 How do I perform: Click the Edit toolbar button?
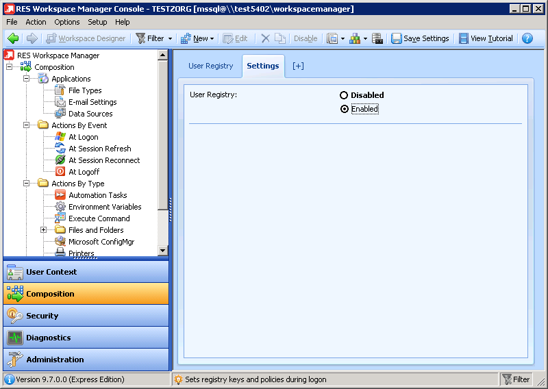tap(235, 38)
